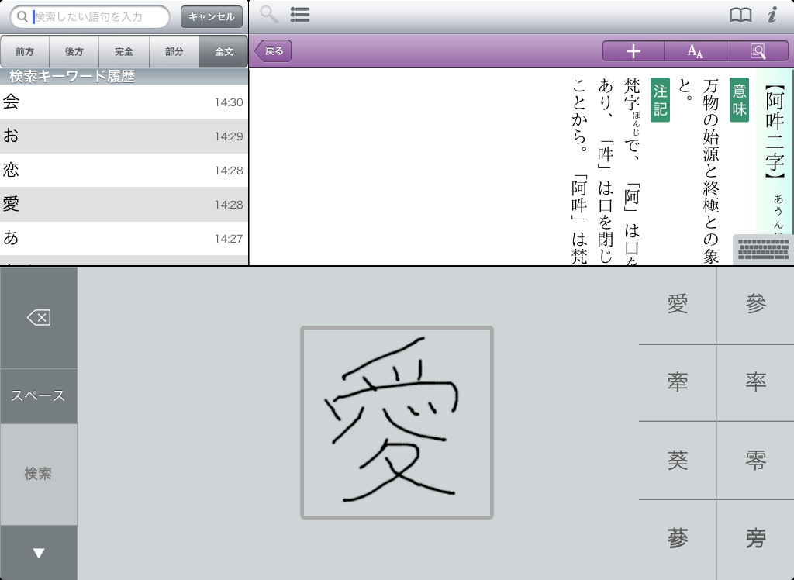
Task: Focus the search keyword input field
Action: 97,16
